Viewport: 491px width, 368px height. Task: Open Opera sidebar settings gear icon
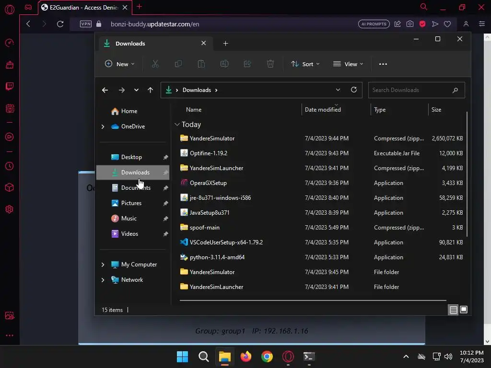coord(10,209)
